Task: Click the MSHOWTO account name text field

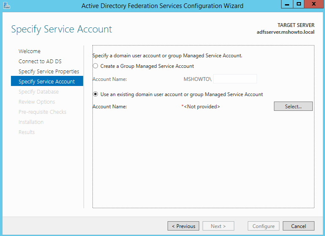Action: [x=235, y=79]
